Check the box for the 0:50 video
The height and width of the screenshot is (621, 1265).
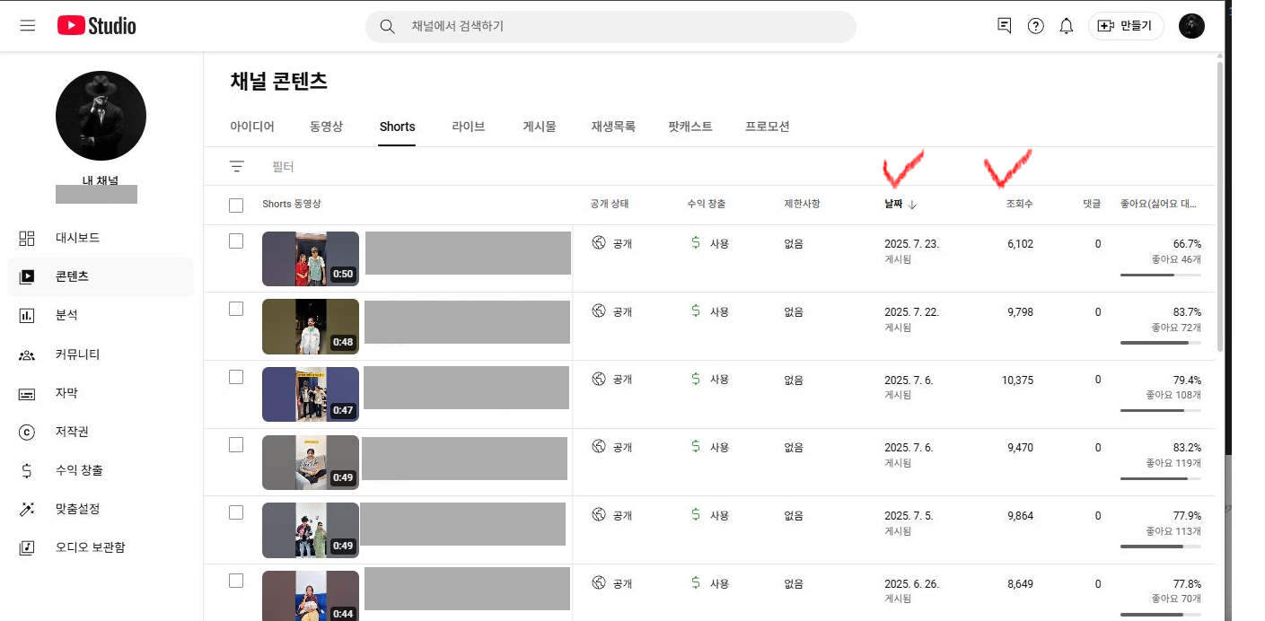(x=236, y=241)
